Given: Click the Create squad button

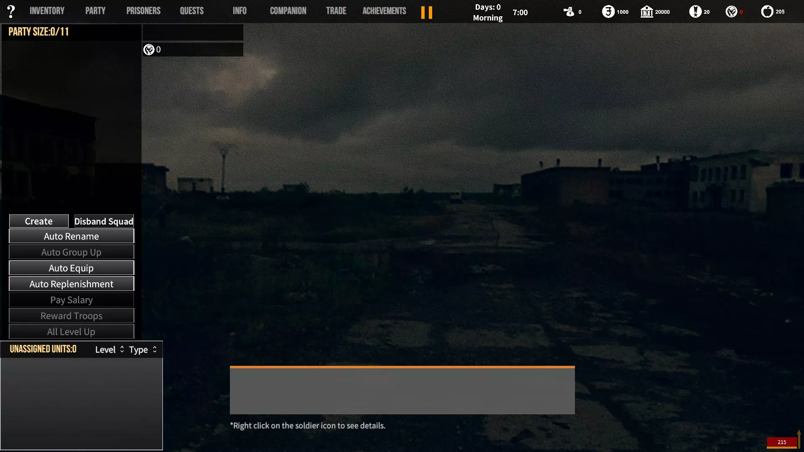Looking at the screenshot, I should tap(39, 221).
